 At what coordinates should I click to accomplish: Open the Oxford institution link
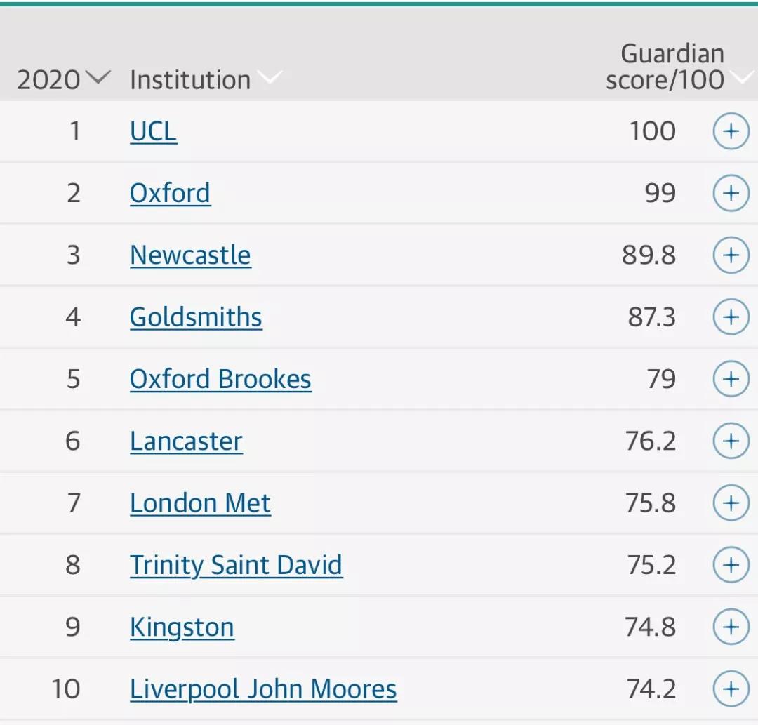[170, 193]
